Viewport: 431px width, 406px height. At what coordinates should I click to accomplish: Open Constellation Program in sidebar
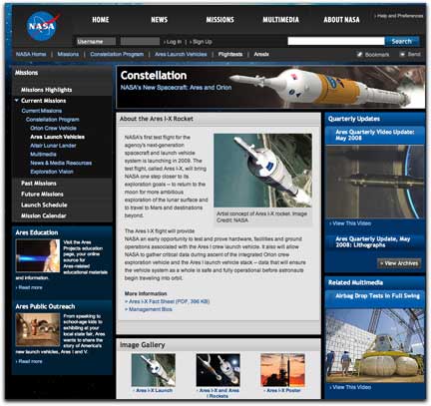tap(53, 120)
